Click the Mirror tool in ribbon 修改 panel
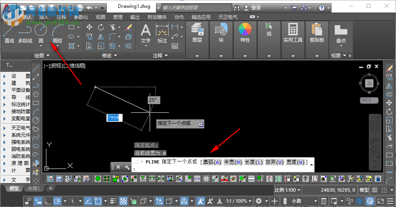The height and width of the screenshot is (207, 396). [x=101, y=37]
